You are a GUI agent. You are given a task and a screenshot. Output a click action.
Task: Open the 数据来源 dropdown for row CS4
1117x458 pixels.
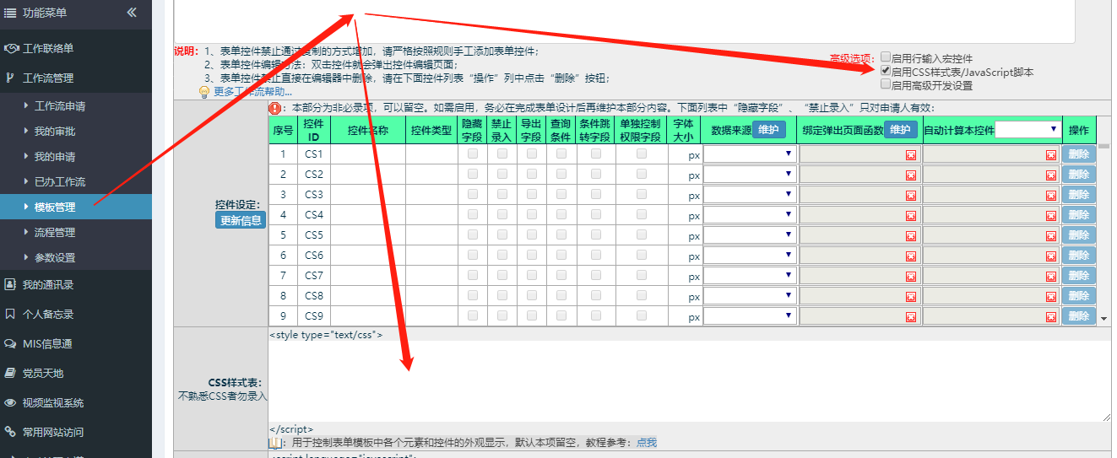click(750, 215)
